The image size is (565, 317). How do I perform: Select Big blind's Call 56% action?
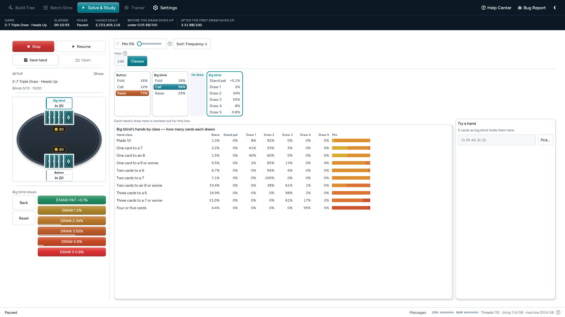coord(170,87)
